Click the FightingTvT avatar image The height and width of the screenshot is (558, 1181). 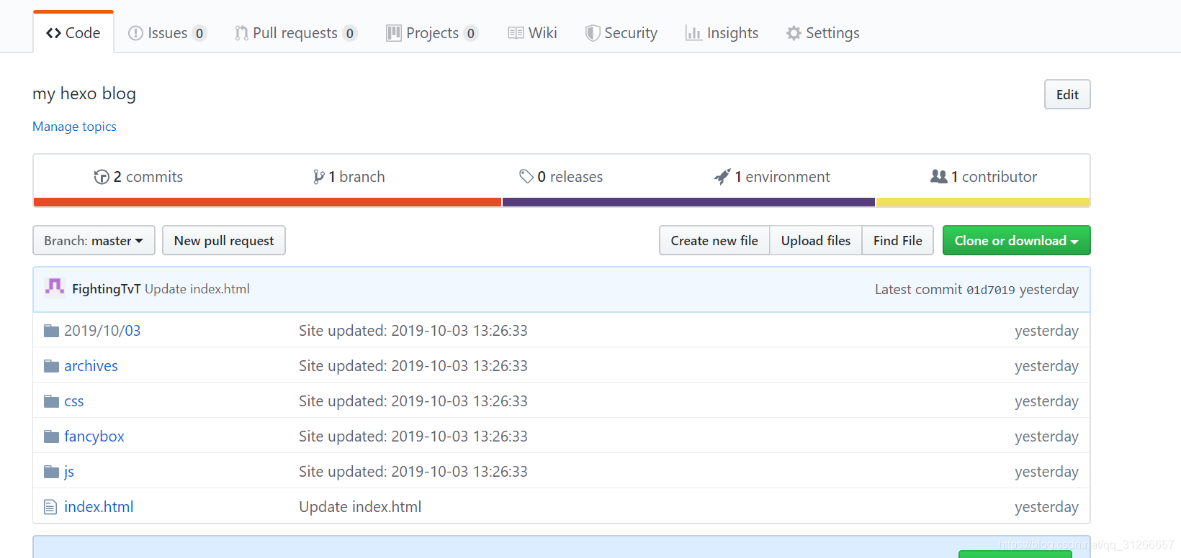55,287
